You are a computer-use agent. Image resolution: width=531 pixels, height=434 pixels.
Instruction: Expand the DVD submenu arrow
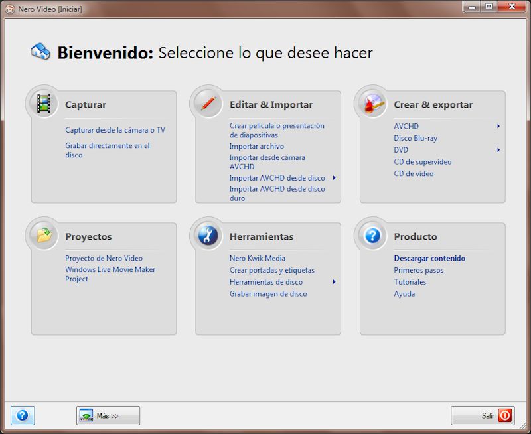pyautogui.click(x=498, y=149)
